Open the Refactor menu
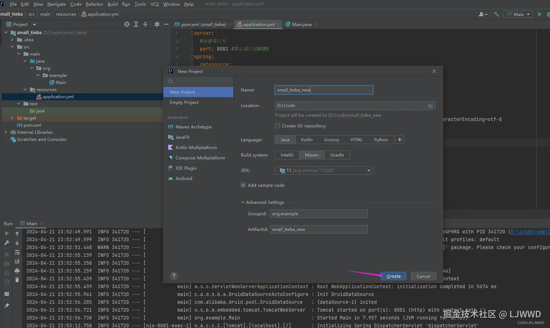550x328 pixels. (94, 4)
